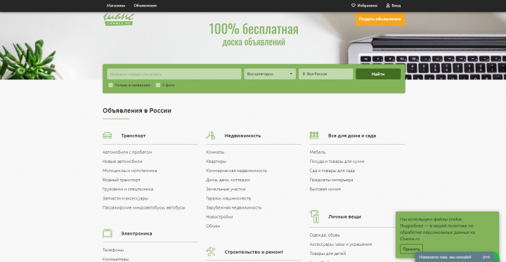
Task: Open Коммерческая недвижимость link
Action: click(237, 171)
